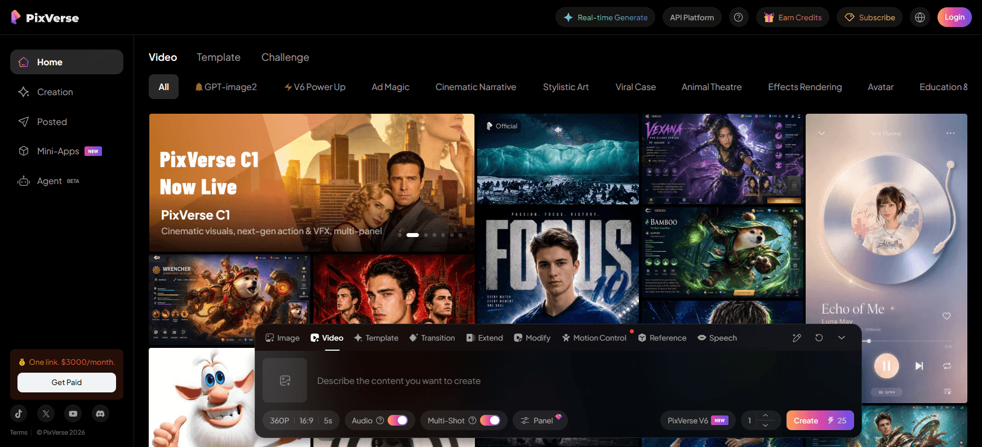Decrease the generation count with down arrow
Screen dimensions: 982x447
click(x=765, y=426)
